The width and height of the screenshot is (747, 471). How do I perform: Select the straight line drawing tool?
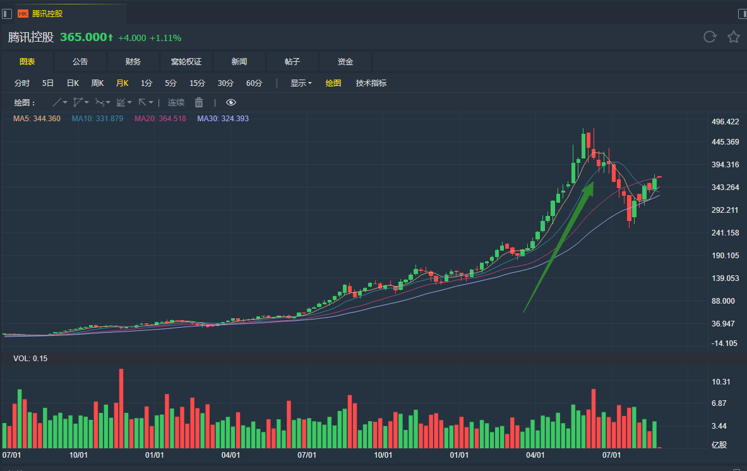pos(57,102)
